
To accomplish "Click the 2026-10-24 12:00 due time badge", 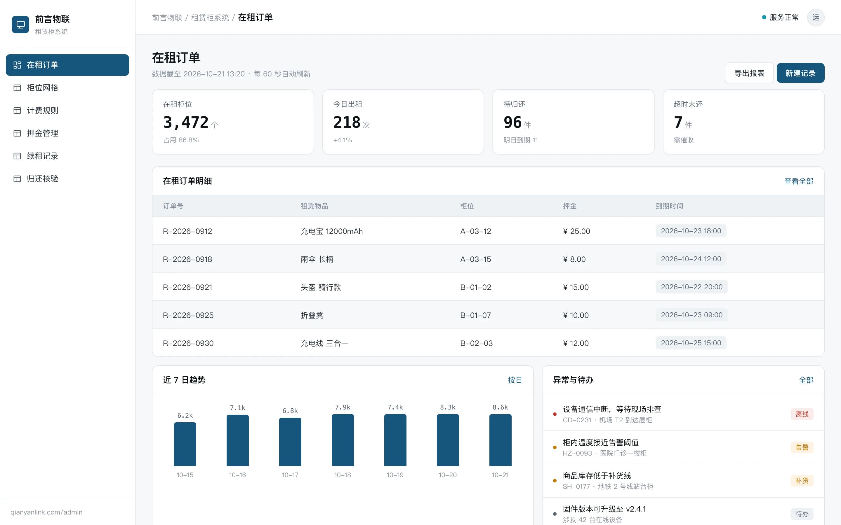I will [x=691, y=259].
